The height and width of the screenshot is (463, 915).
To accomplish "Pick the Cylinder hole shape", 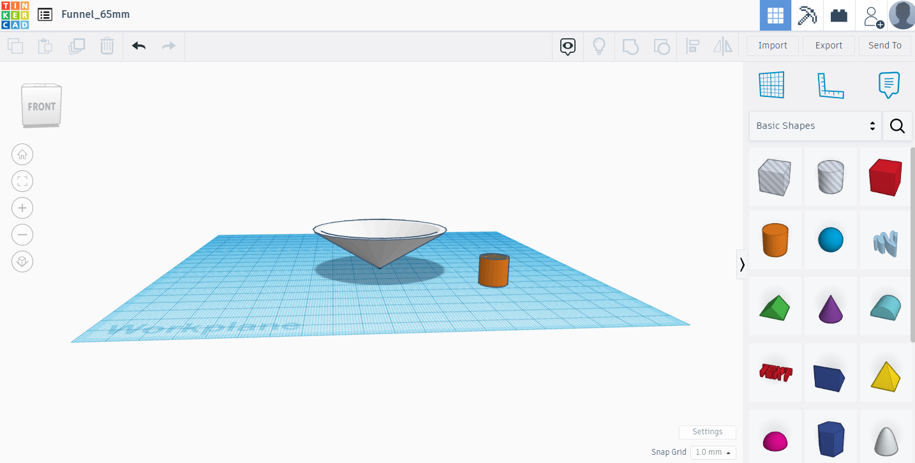I will [831, 177].
